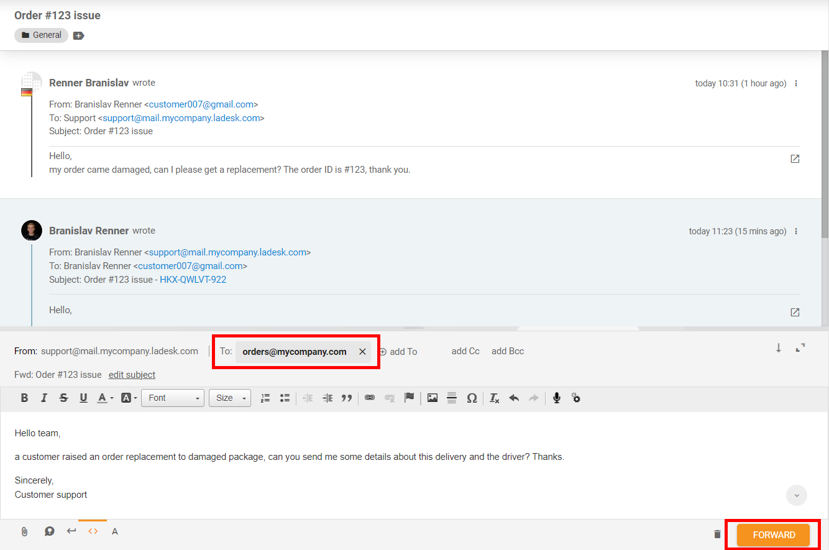Click the General folder tag
This screenshot has width=829, height=550.
click(x=41, y=35)
